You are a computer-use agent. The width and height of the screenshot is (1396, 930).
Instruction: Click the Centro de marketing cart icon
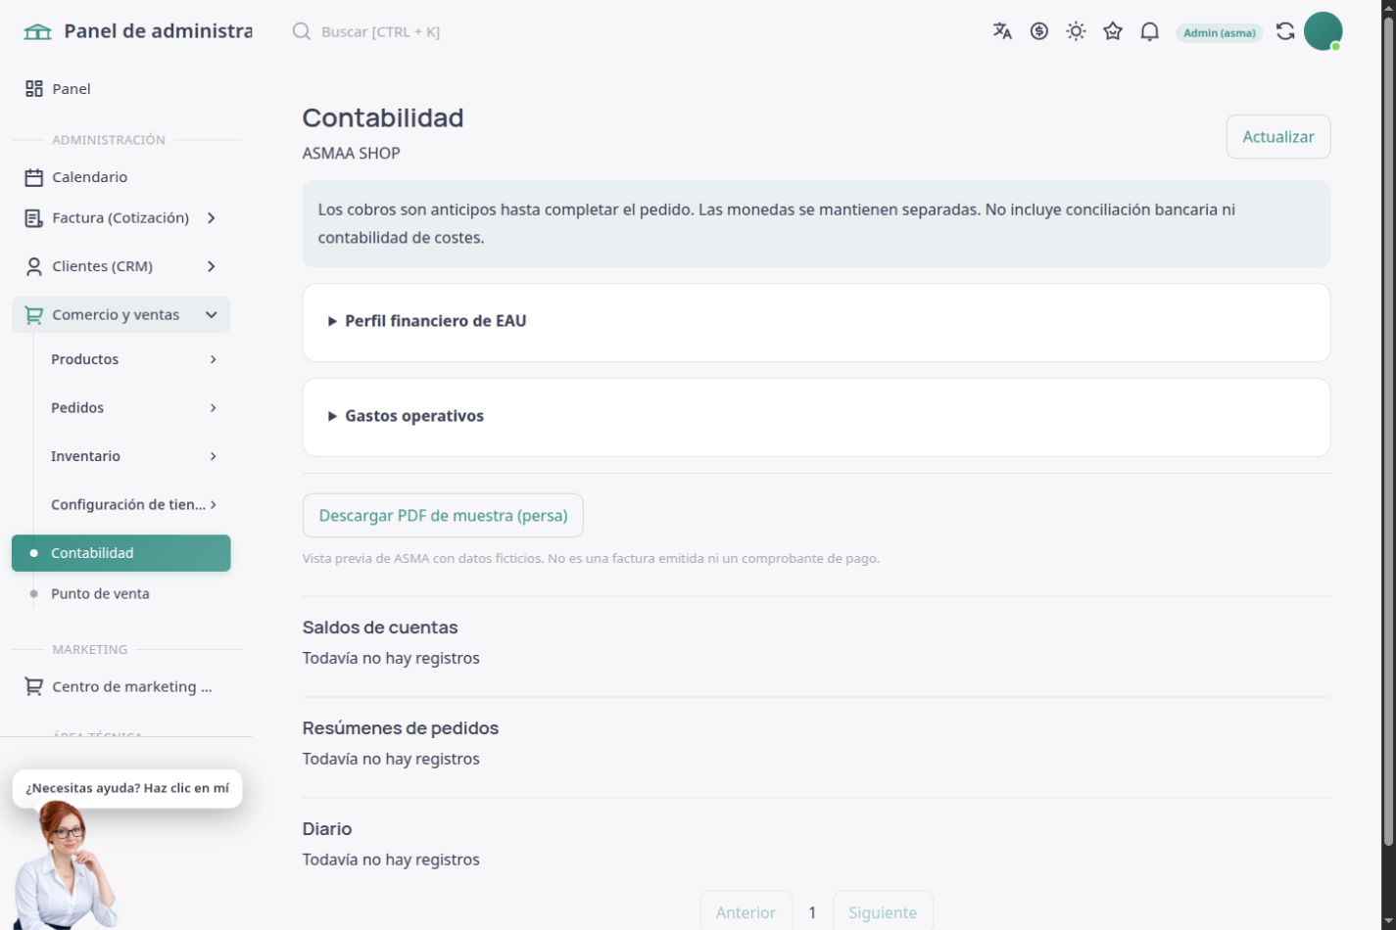tap(34, 687)
